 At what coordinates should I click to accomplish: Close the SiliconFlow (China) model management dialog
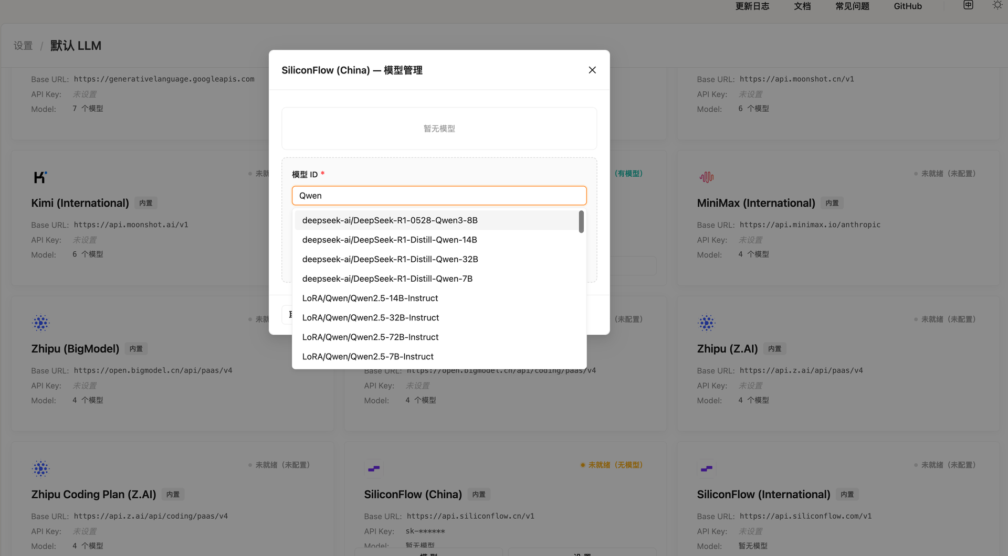(592, 70)
